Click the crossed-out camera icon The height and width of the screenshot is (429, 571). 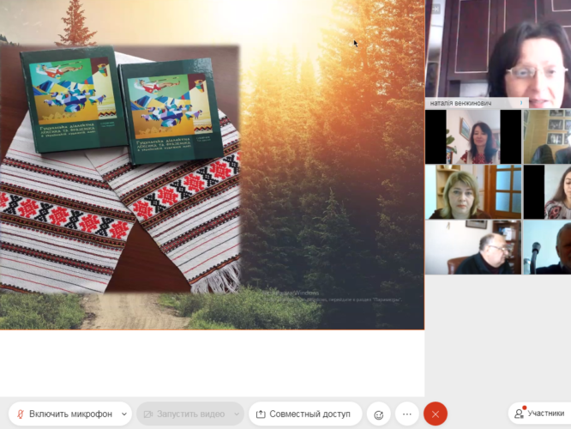tap(147, 414)
